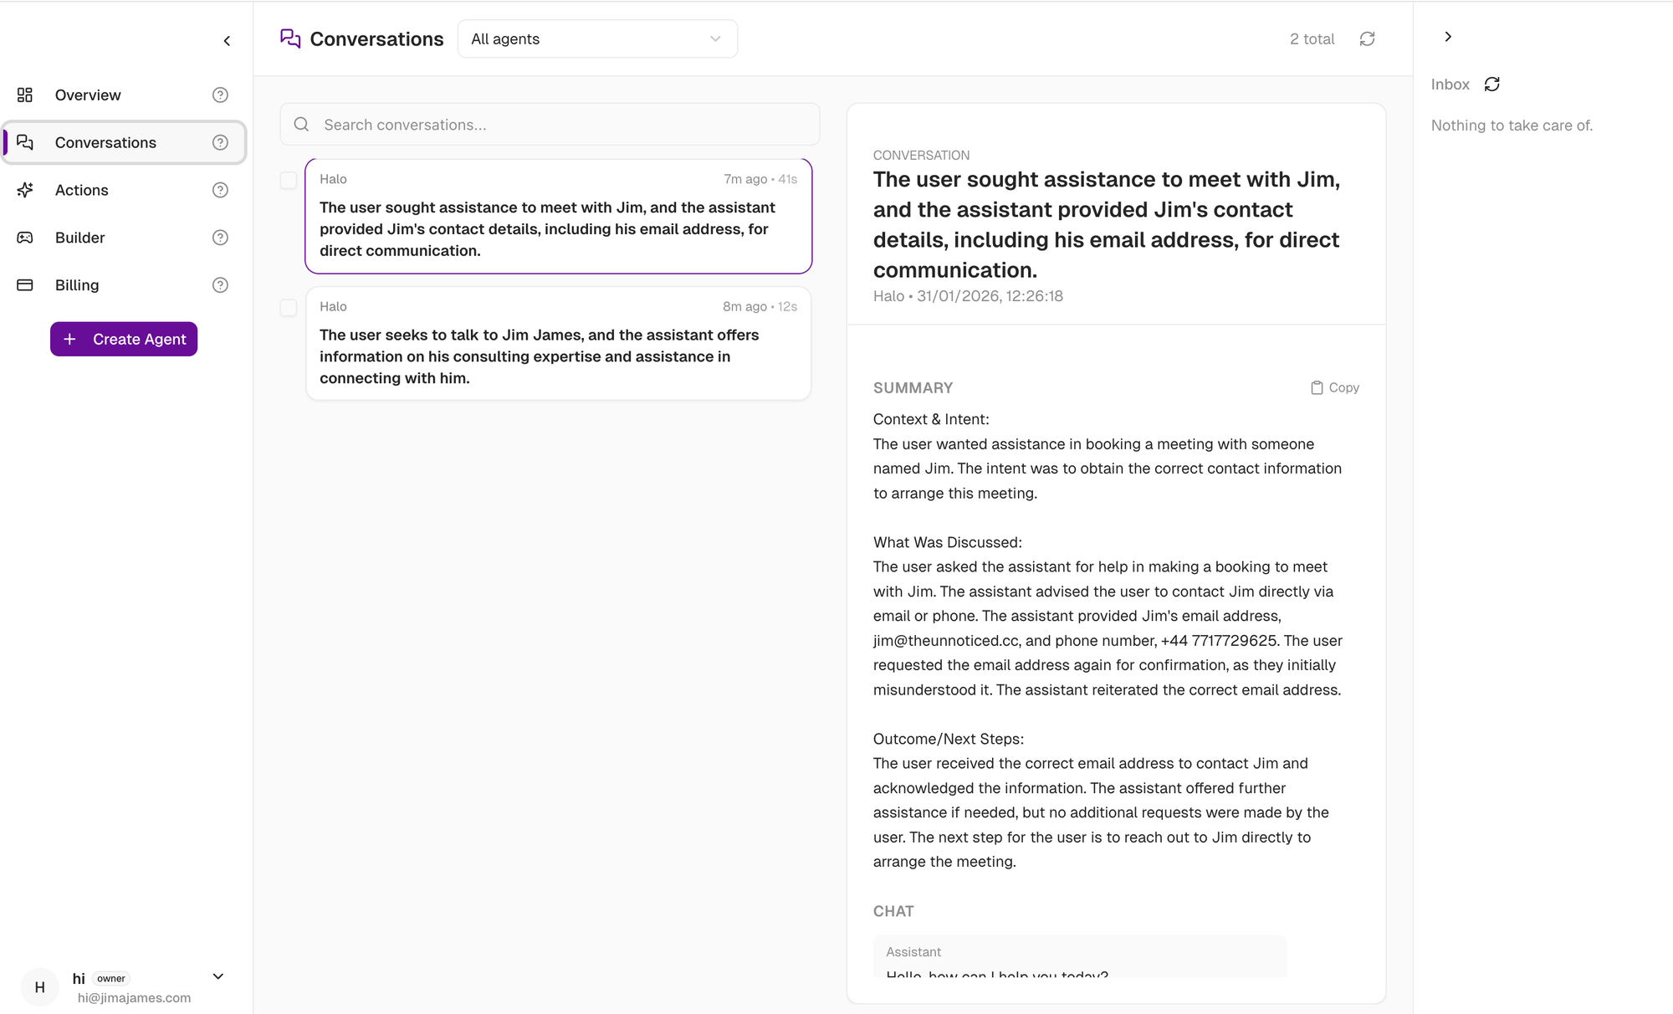Viewport: 1673px width, 1014px height.
Task: Click the help icon next to Overview
Action: click(x=220, y=95)
